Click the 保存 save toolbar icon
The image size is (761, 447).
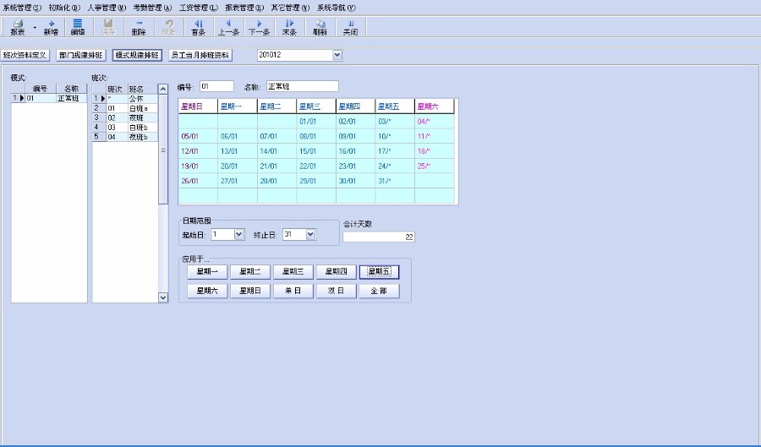(x=108, y=27)
